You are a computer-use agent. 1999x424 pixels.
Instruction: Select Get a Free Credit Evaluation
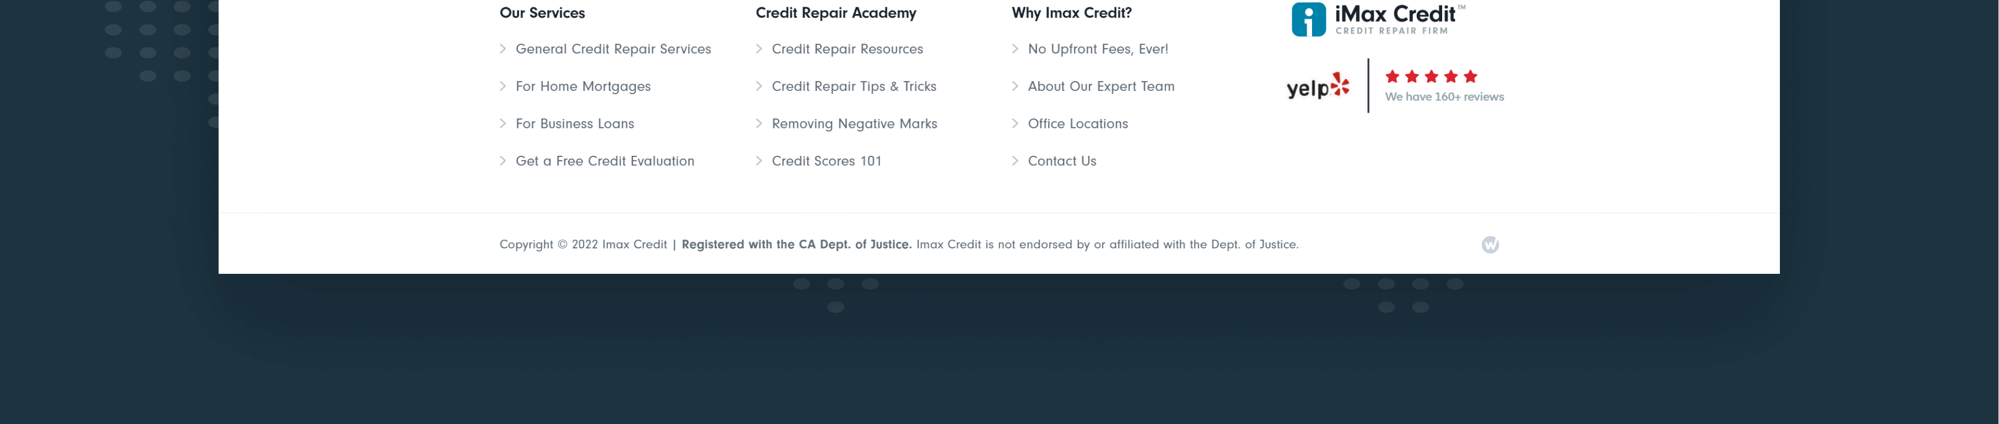click(x=605, y=161)
